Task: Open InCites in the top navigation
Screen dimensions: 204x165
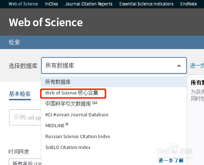Action: [52, 4]
